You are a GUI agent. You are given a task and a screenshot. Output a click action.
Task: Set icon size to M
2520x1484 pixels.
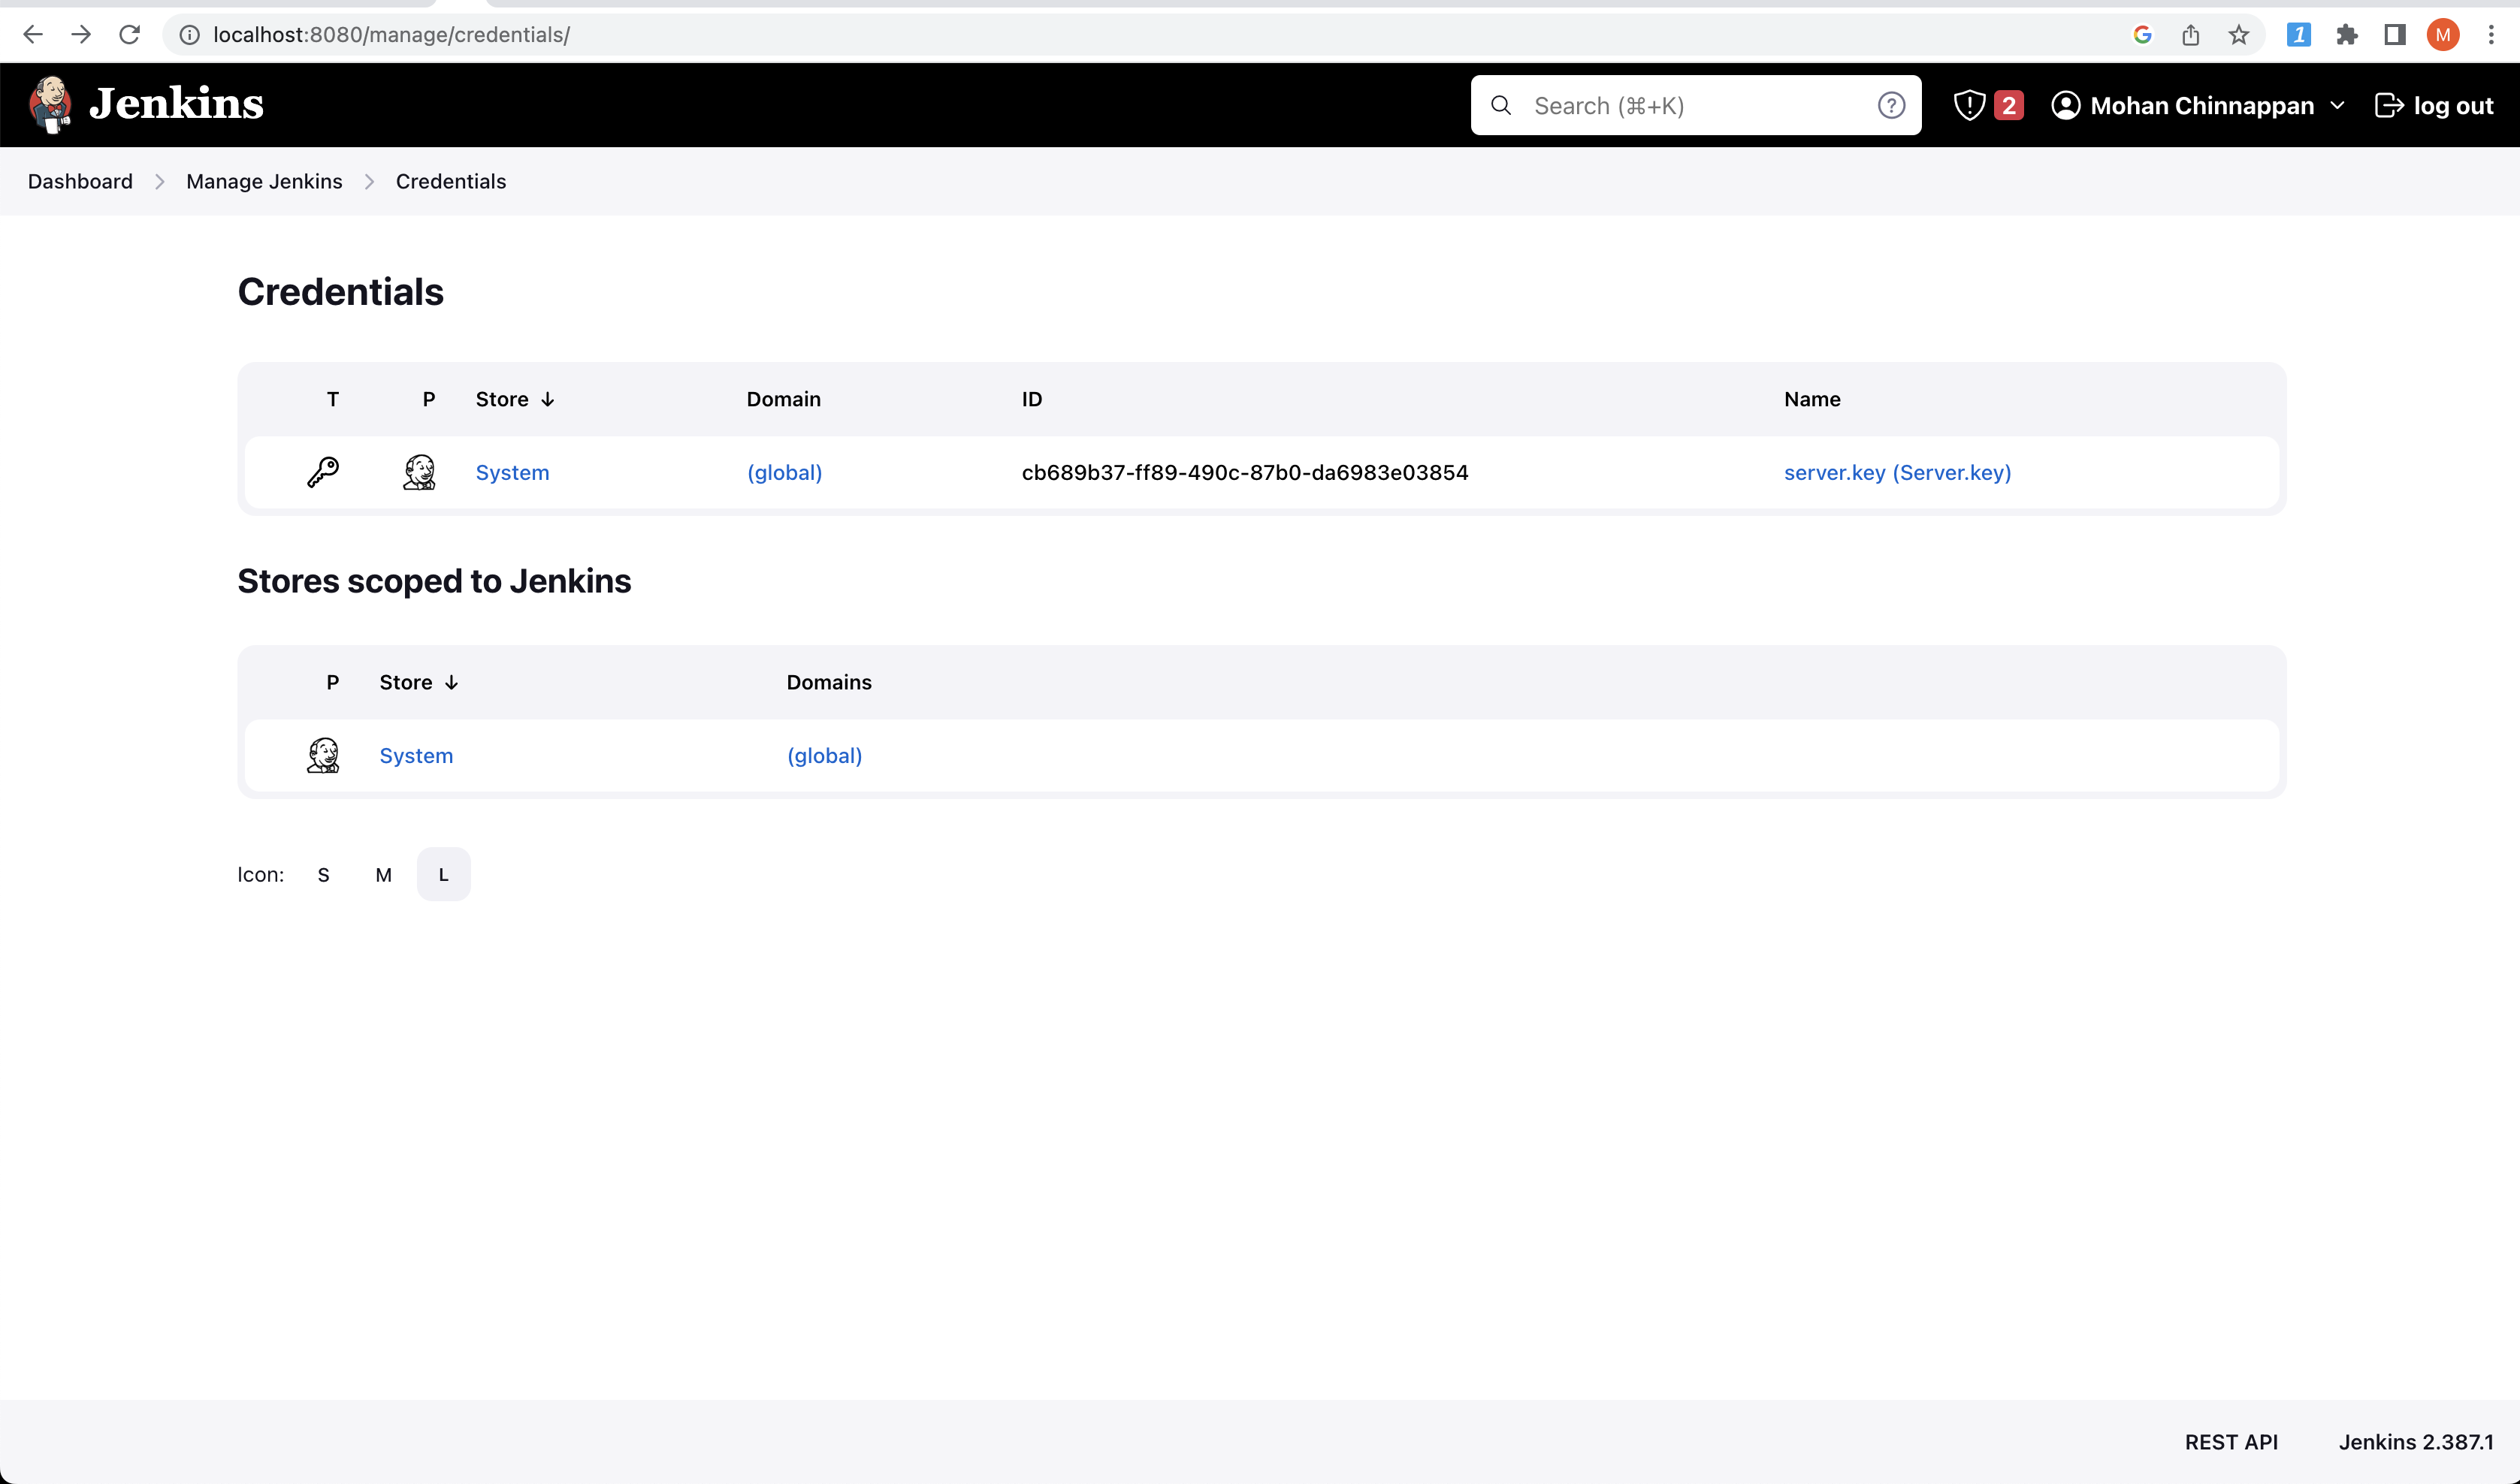383,874
